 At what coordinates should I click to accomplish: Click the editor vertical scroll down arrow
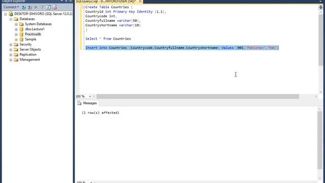(320, 91)
